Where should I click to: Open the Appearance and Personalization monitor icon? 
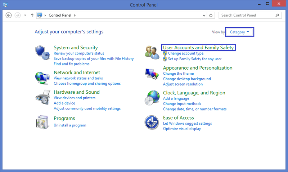coord(152,74)
